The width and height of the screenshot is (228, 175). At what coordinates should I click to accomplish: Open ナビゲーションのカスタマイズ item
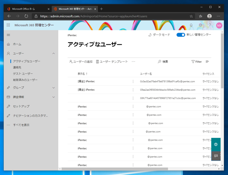[30, 116]
